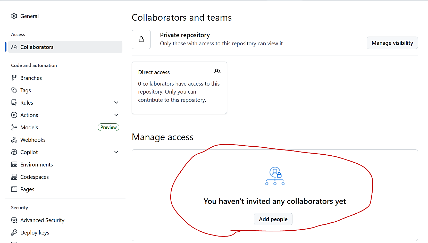Click the Tags label icon
428x243 pixels.
[x=14, y=90]
